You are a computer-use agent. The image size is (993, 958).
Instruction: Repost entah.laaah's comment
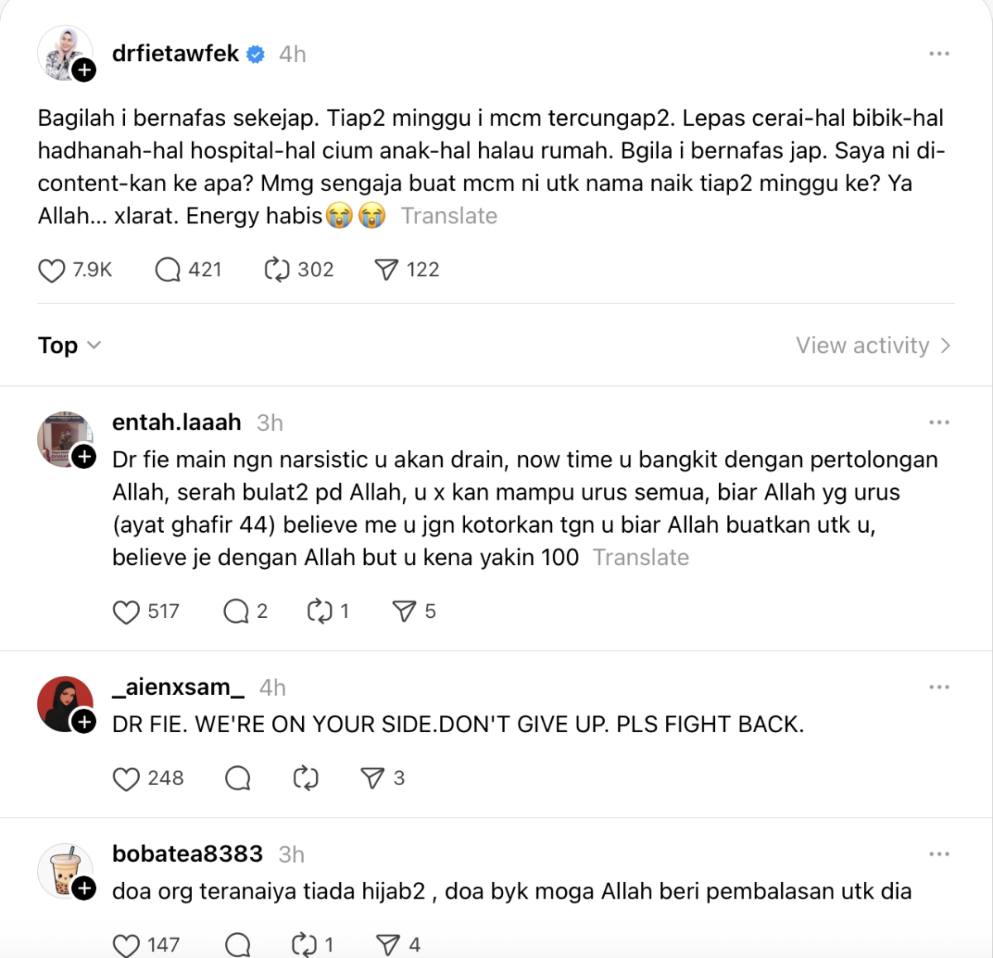[319, 611]
